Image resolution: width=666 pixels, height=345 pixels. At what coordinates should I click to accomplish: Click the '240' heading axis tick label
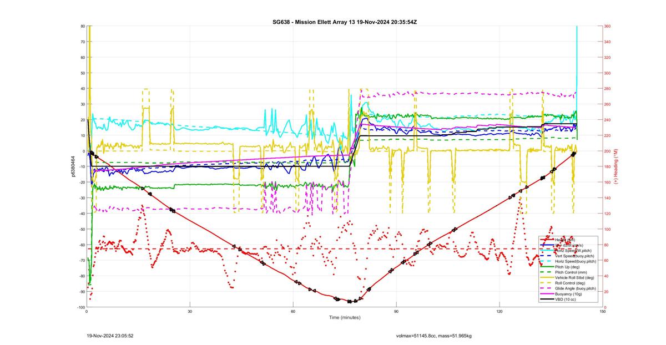point(607,120)
